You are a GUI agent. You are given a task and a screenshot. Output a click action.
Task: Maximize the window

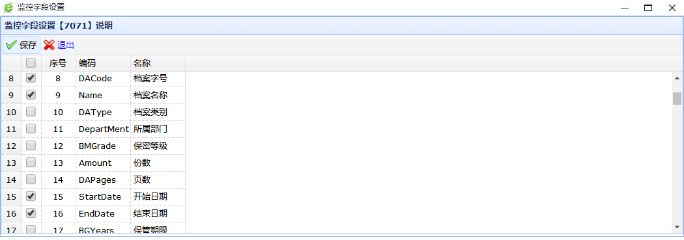(648, 8)
